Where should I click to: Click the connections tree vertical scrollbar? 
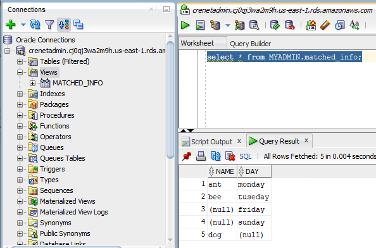click(x=170, y=100)
